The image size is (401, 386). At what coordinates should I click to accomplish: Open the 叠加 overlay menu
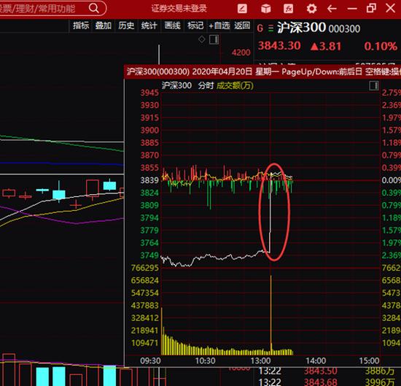(104, 26)
